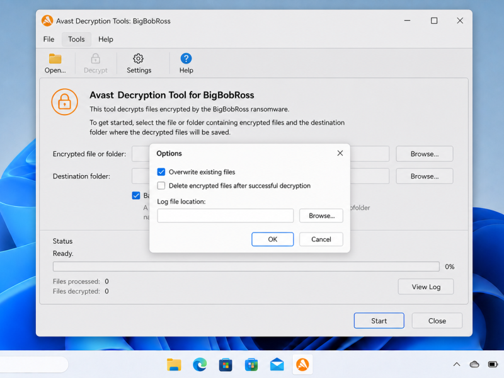504x378 pixels.
Task: Click the Close button at the bottom
Action: pyautogui.click(x=437, y=321)
